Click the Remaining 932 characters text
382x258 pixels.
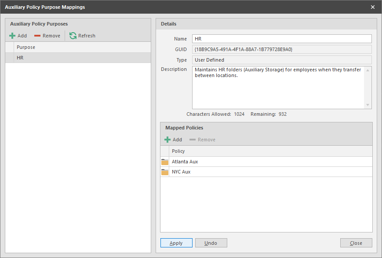click(x=269, y=114)
